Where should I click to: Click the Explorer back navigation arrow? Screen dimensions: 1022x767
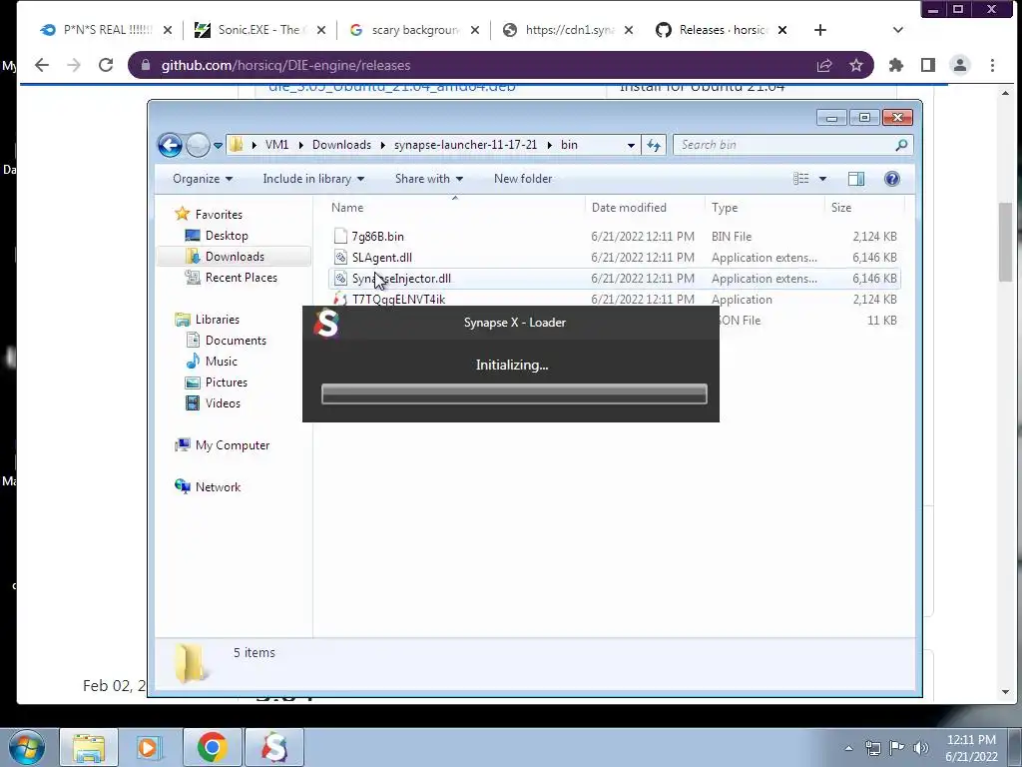point(170,145)
